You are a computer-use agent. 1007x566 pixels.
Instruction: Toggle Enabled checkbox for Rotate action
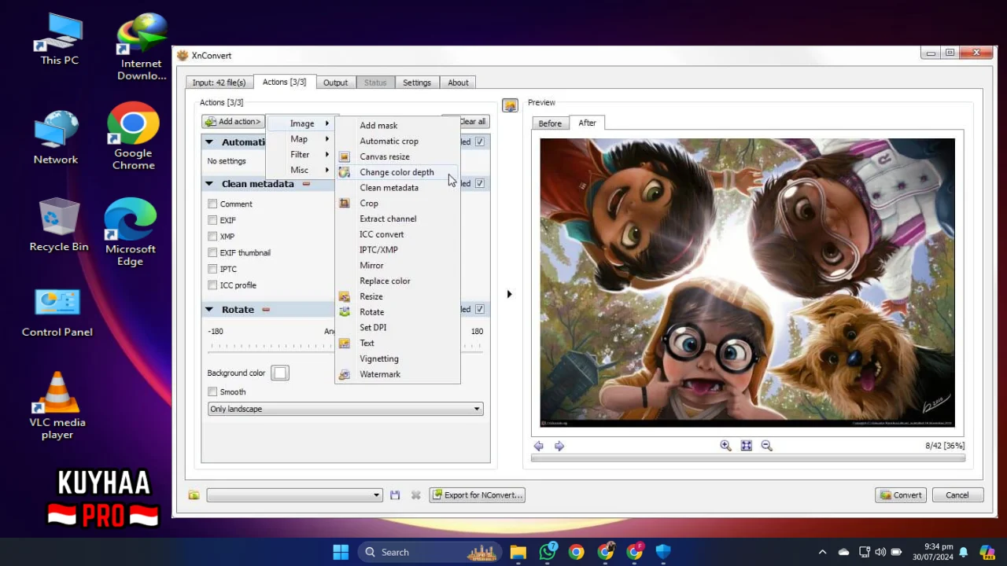(480, 309)
